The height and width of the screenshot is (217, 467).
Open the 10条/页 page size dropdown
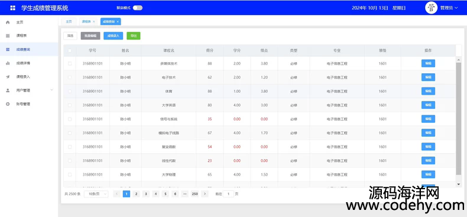tap(96, 194)
